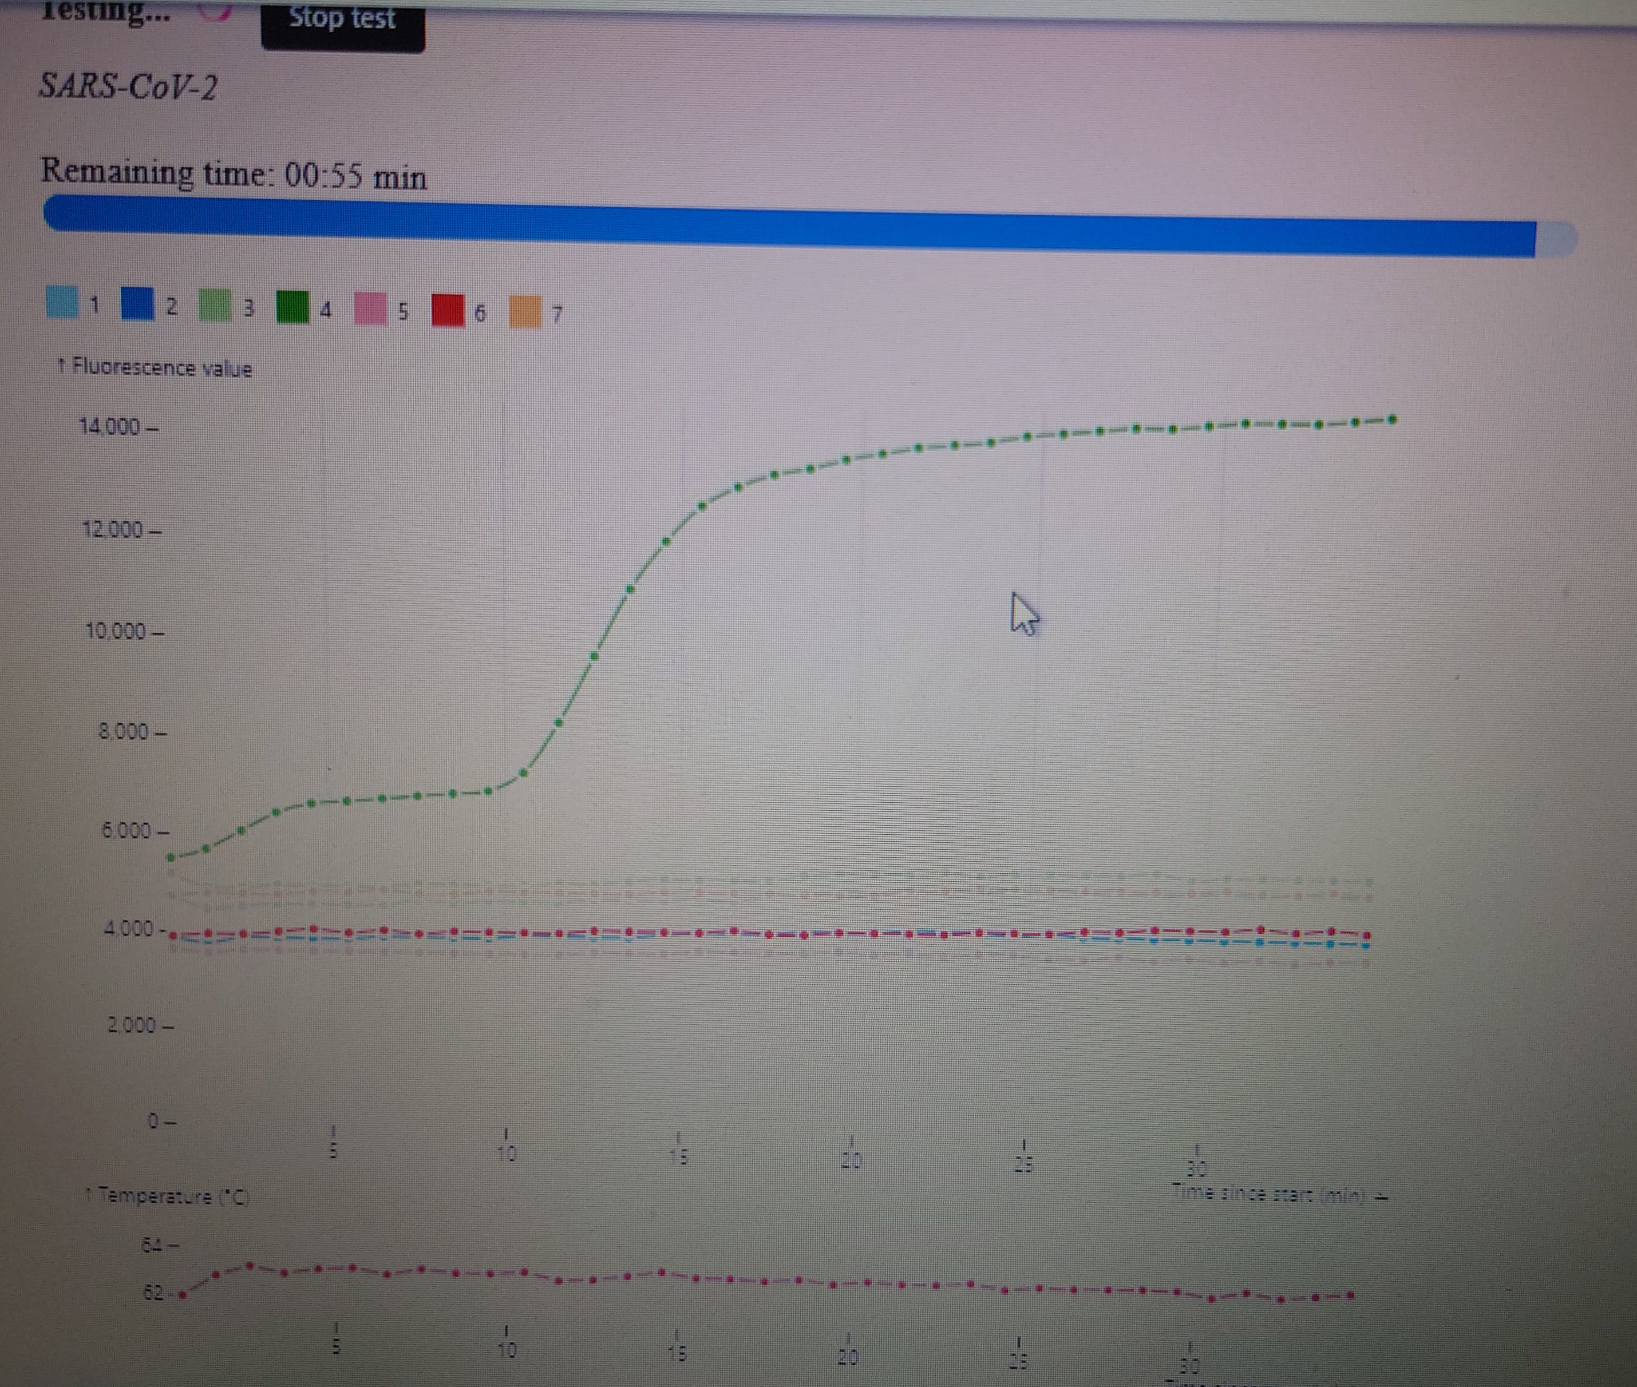Image resolution: width=1637 pixels, height=1387 pixels.
Task: Toggle series 3 light green legend swatch
Action: point(215,305)
